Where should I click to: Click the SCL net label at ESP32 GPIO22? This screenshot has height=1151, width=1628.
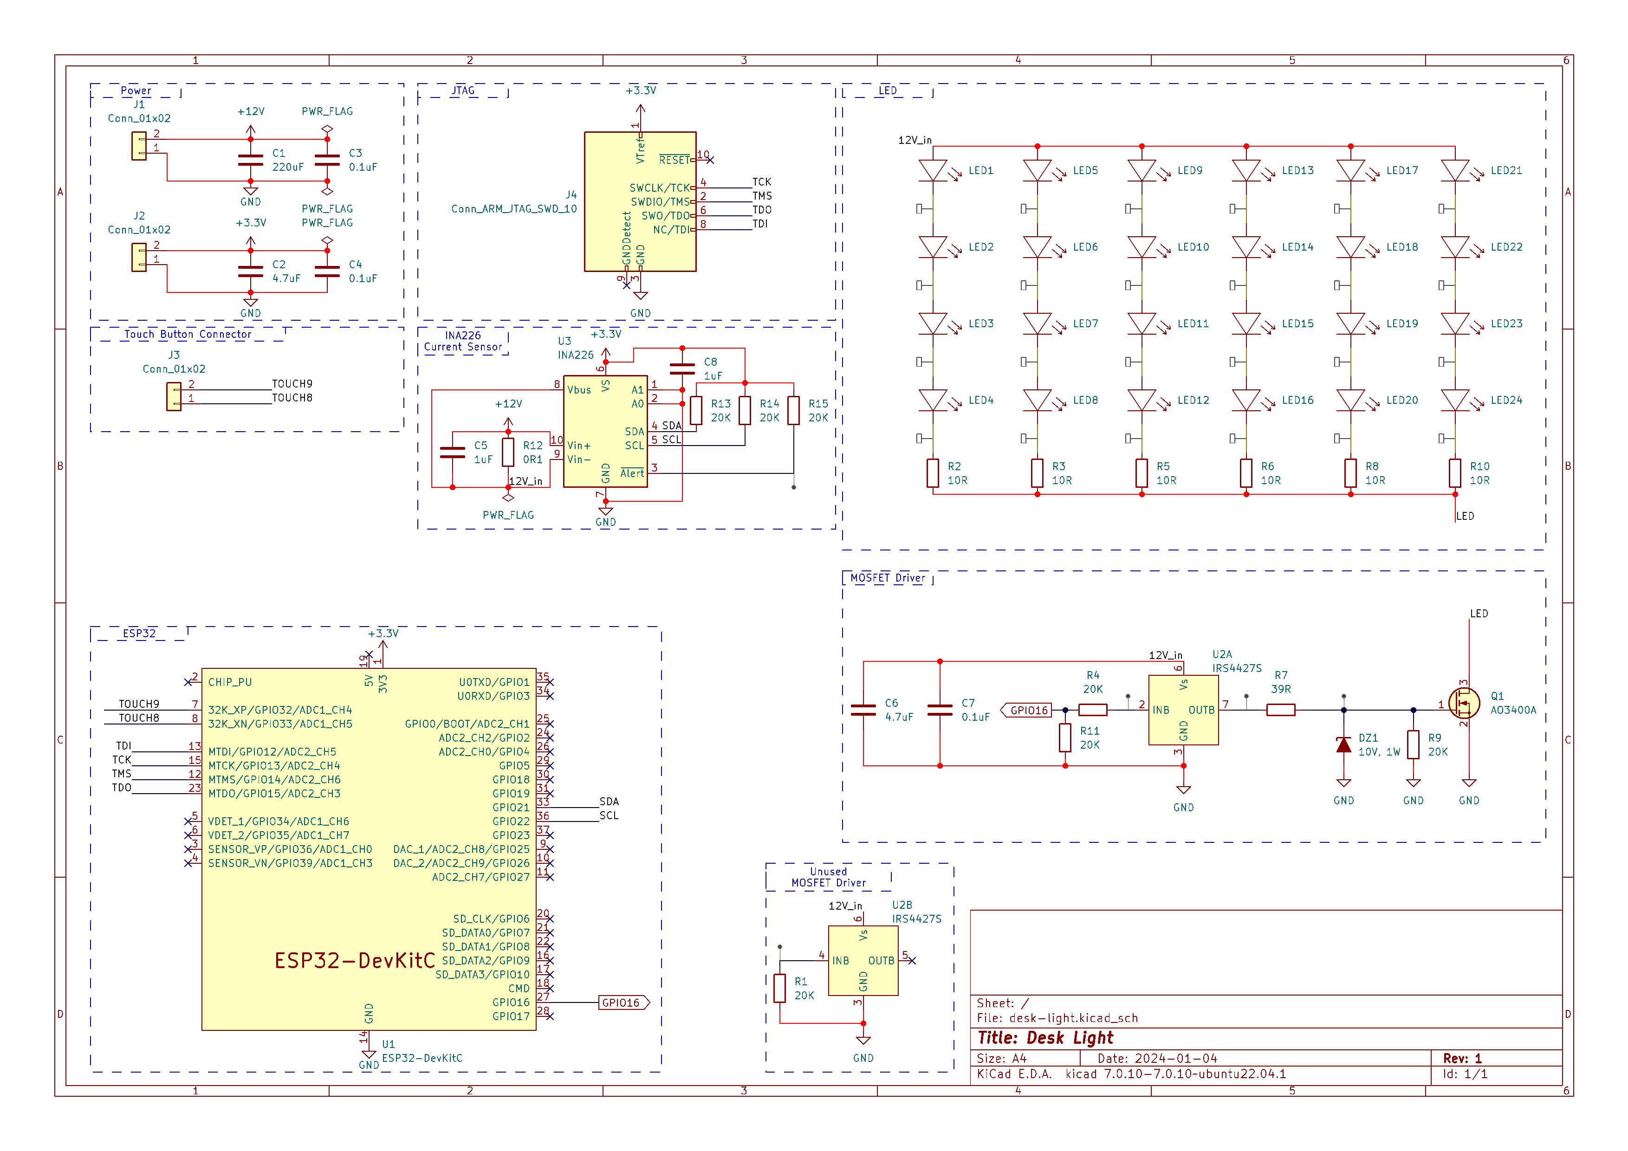[x=609, y=815]
